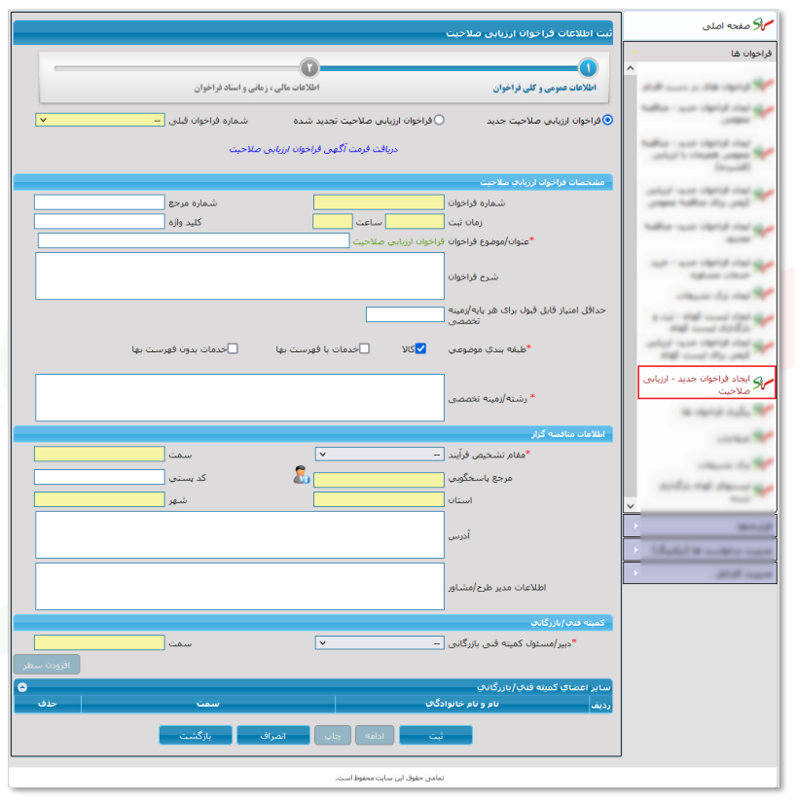The width and height of the screenshot is (795, 803).
Task: Click the نام و نام خانوادگی column header
Action: coord(462,704)
